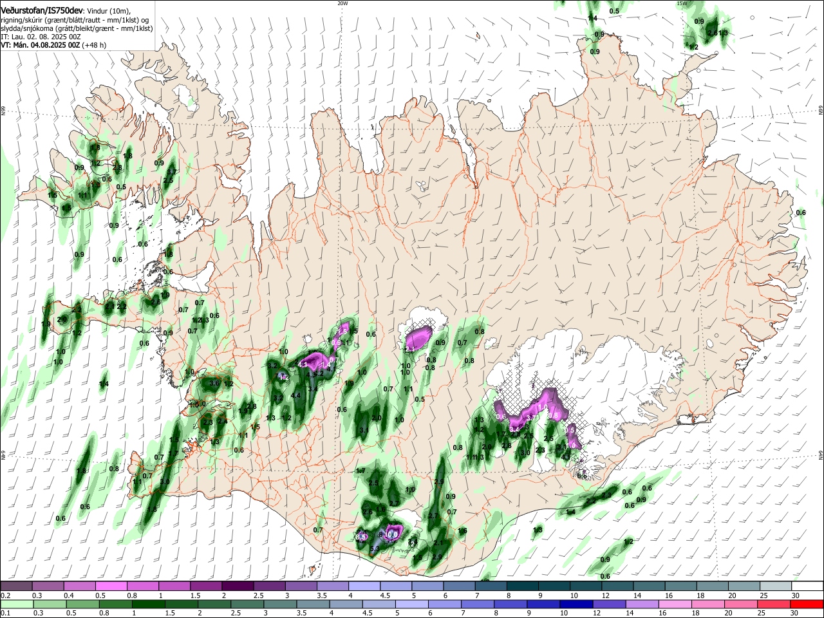824x618 pixels.
Task: Click the red 25–30 rain legend swatch
Action: click(x=774, y=604)
